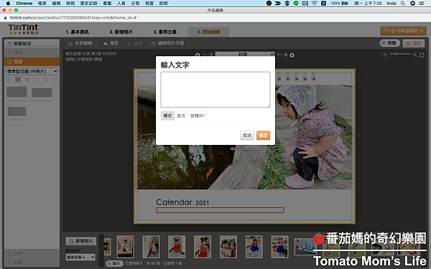The height and width of the screenshot is (269, 431).
Task: Open the Siri icon in menu bar
Action: click(x=412, y=4)
